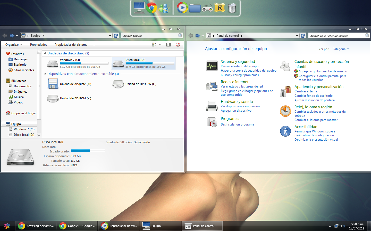This screenshot has height=231, width=371.
Task: Click the Apariencia y personalización icon
Action: (285, 91)
